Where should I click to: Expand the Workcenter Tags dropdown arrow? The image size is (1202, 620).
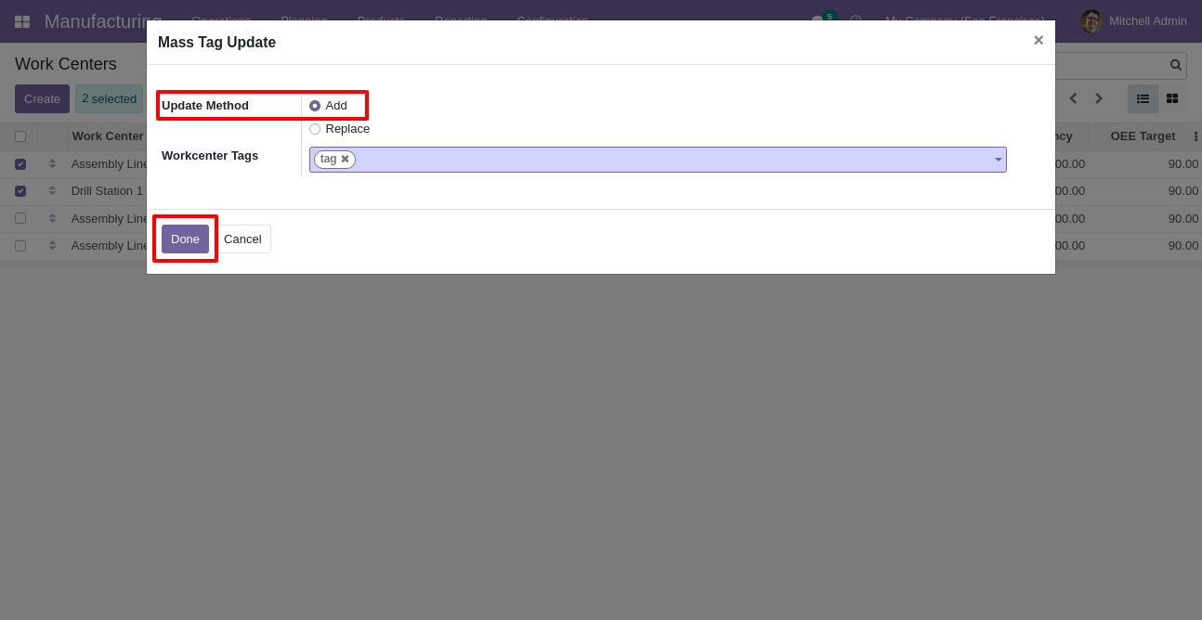point(999,160)
